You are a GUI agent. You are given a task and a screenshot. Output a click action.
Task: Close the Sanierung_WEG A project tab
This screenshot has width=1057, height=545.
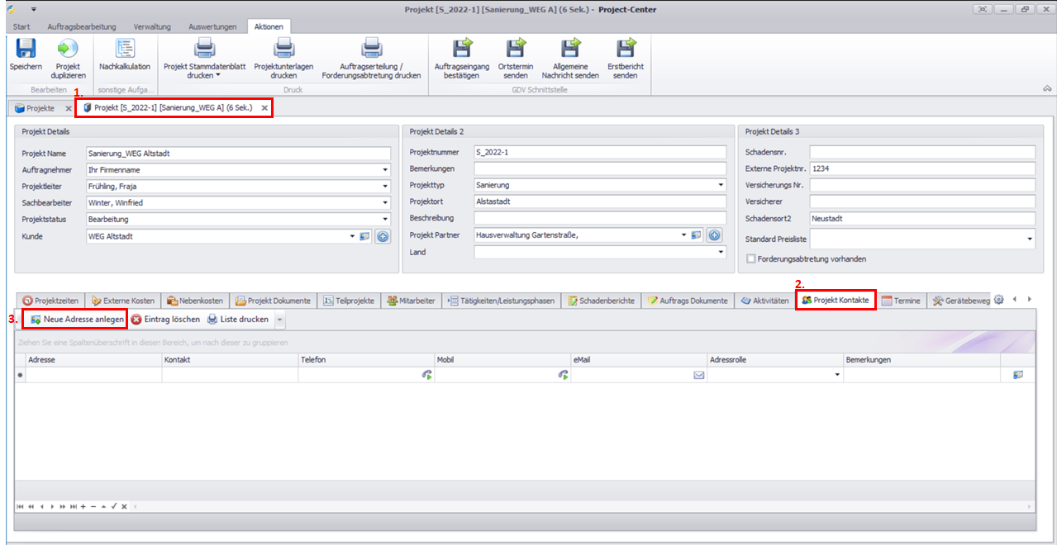point(264,108)
